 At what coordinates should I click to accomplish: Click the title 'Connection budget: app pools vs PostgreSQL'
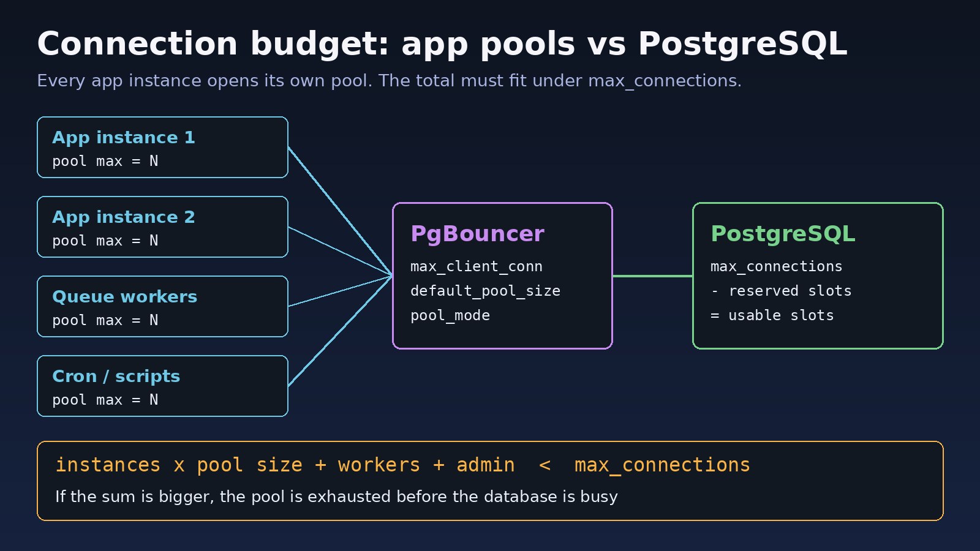tap(442, 45)
